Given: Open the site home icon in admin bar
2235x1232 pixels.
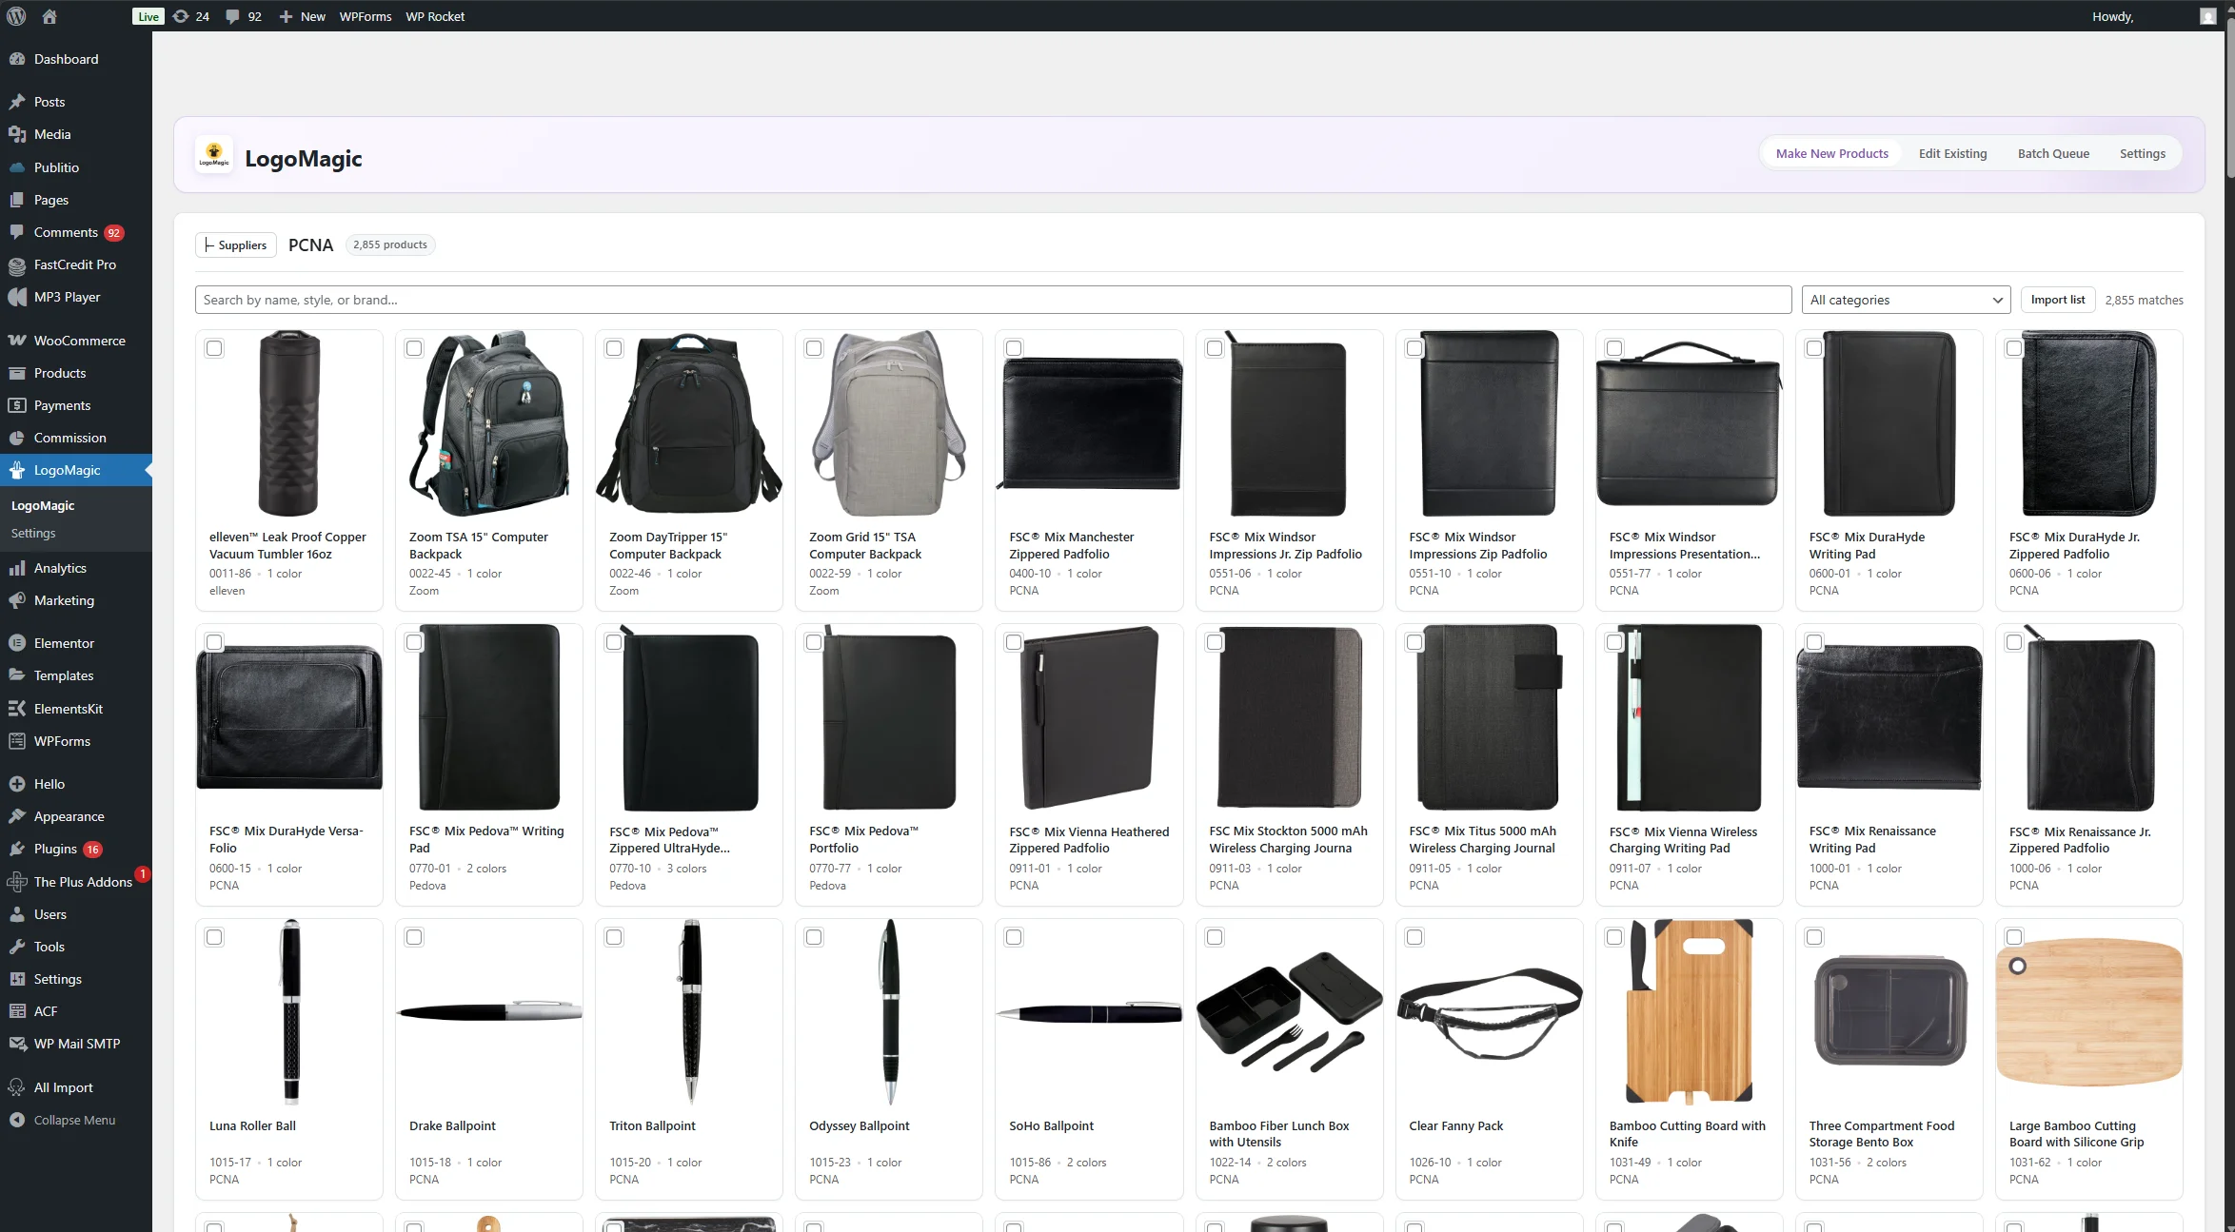Looking at the screenshot, I should (49, 16).
